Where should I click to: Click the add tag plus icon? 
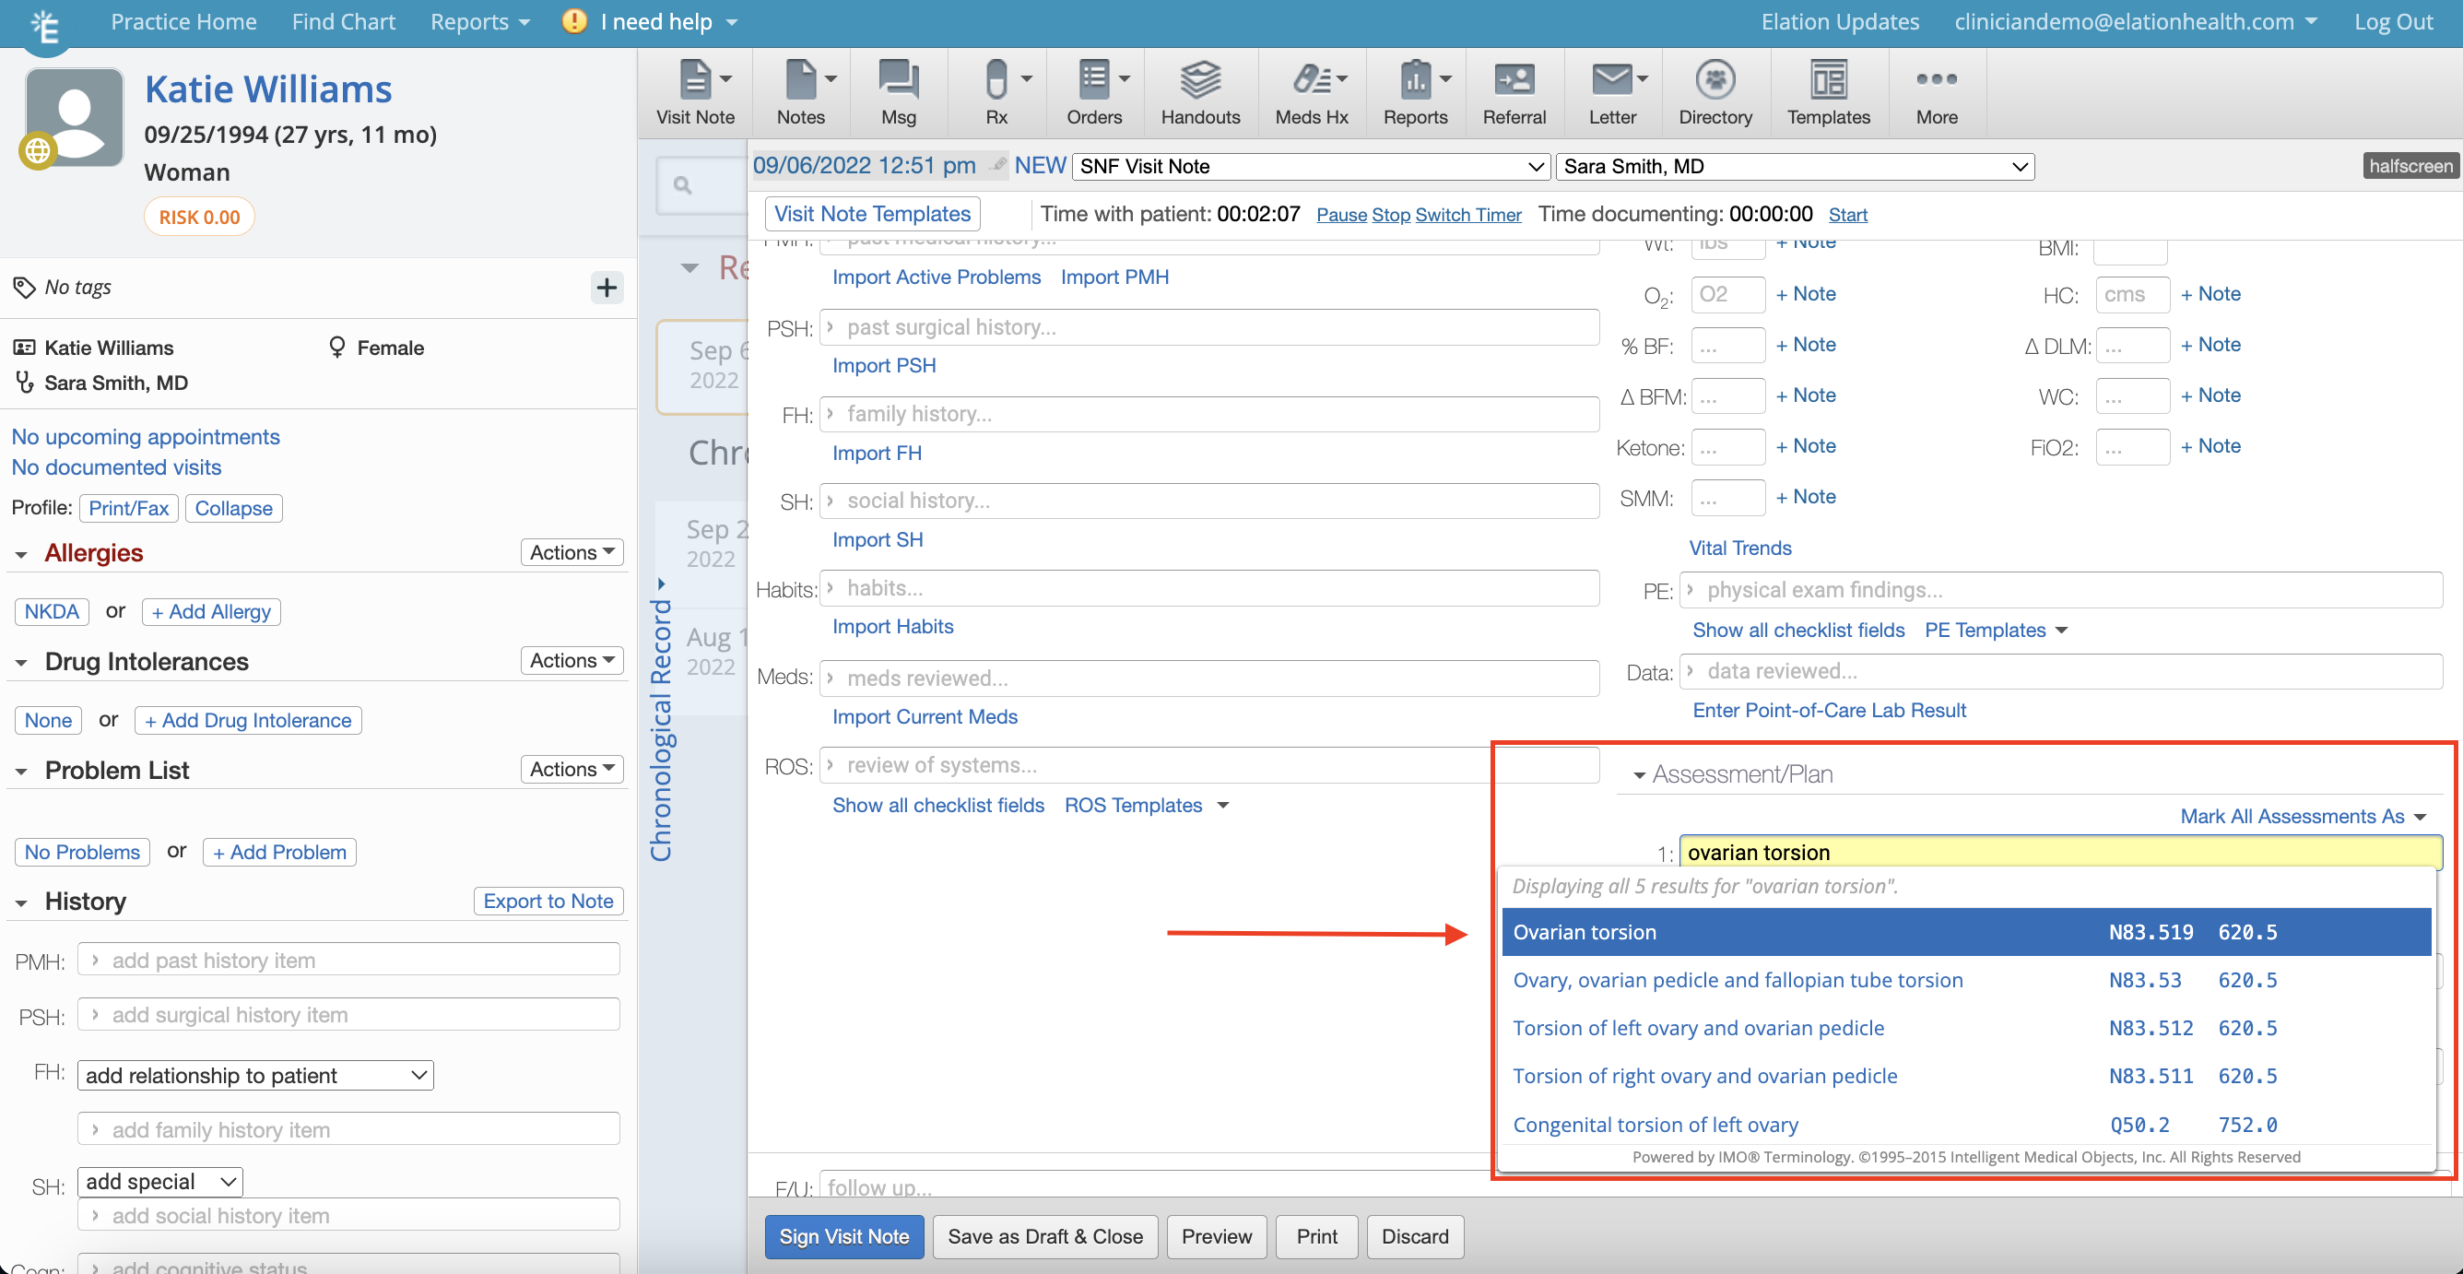tap(607, 287)
